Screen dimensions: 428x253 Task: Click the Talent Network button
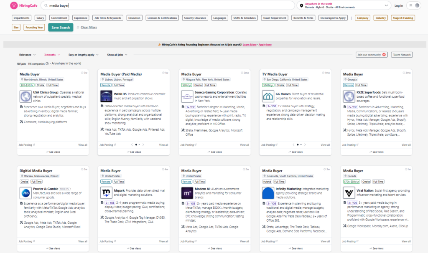402,55
